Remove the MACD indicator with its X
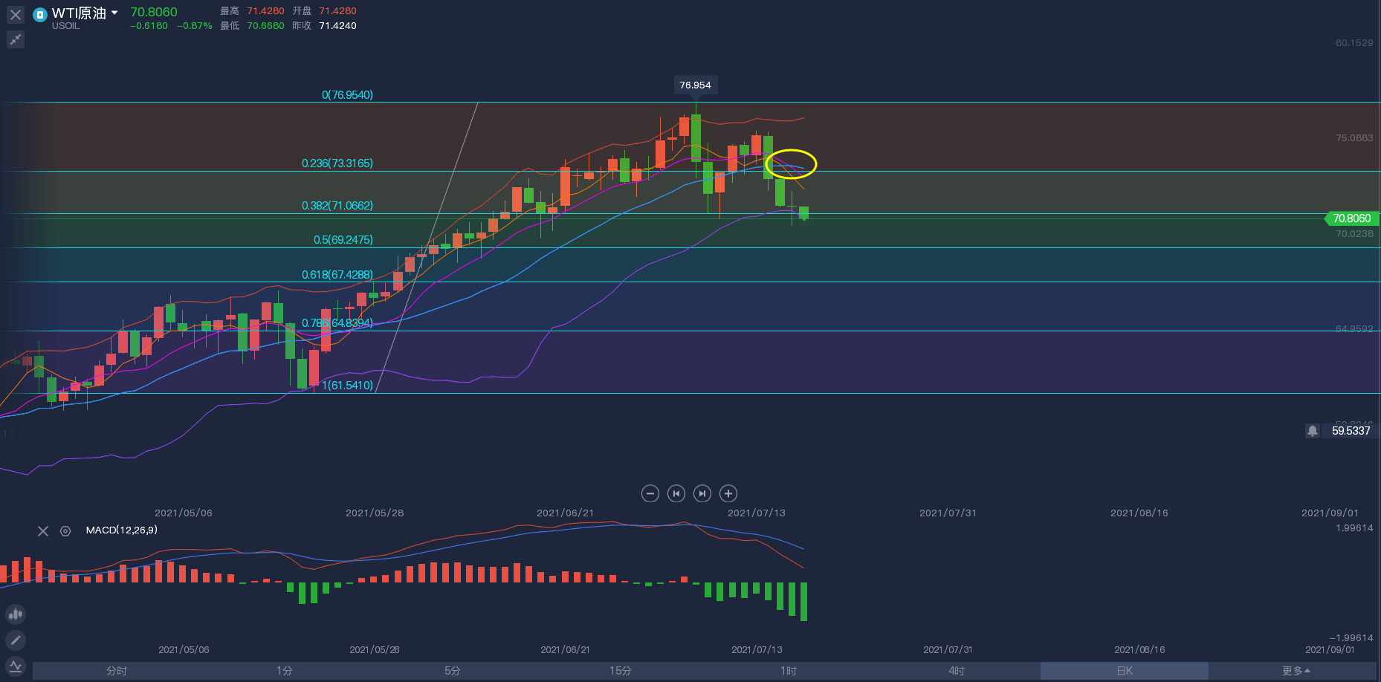 coord(43,531)
